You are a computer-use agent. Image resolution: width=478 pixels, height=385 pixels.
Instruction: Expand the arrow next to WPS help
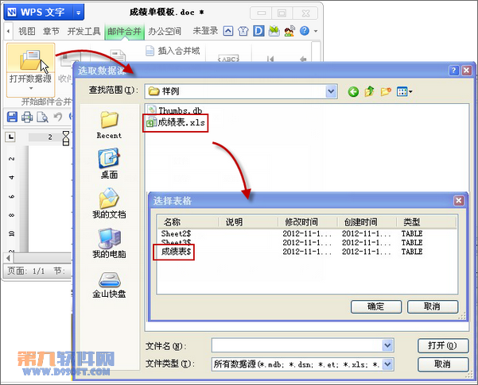316,31
